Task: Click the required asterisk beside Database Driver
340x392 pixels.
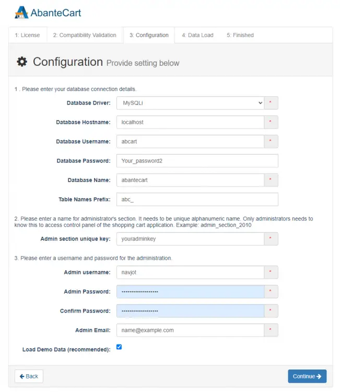Action: pos(271,103)
